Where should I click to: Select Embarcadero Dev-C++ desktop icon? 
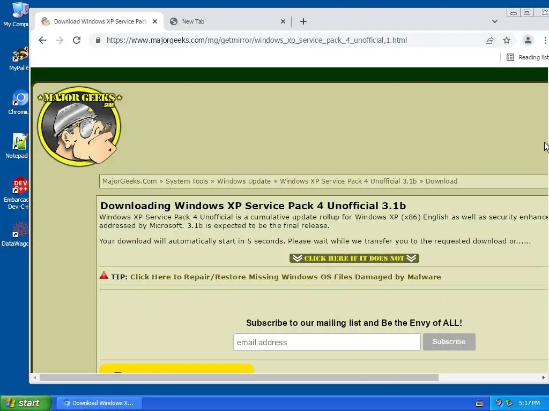click(17, 194)
